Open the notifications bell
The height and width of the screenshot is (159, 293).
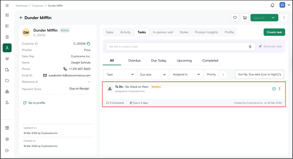tap(272, 5)
